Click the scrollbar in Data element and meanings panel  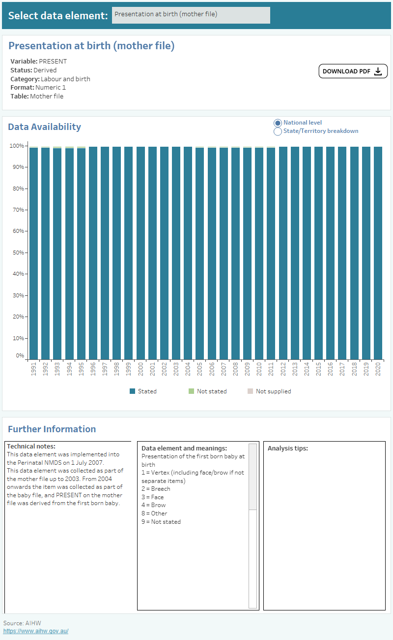(x=252, y=478)
